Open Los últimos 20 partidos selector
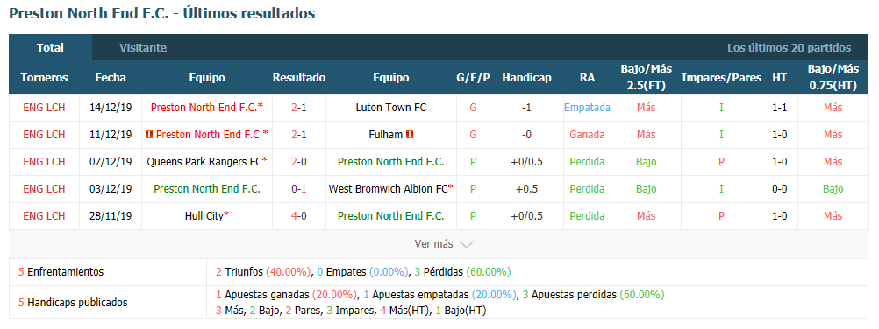879x329 pixels. pos(789,47)
